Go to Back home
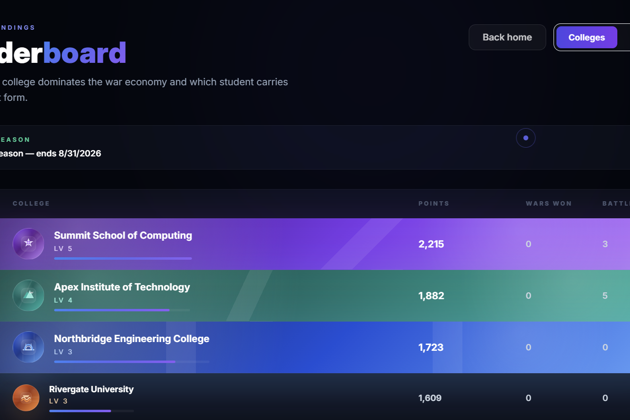Screen dimensions: 630x420 [x=507, y=38]
